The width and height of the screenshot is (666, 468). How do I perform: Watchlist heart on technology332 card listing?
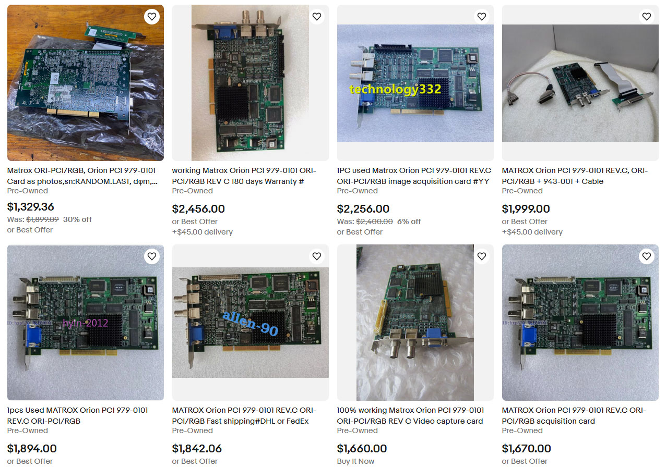pos(481,17)
